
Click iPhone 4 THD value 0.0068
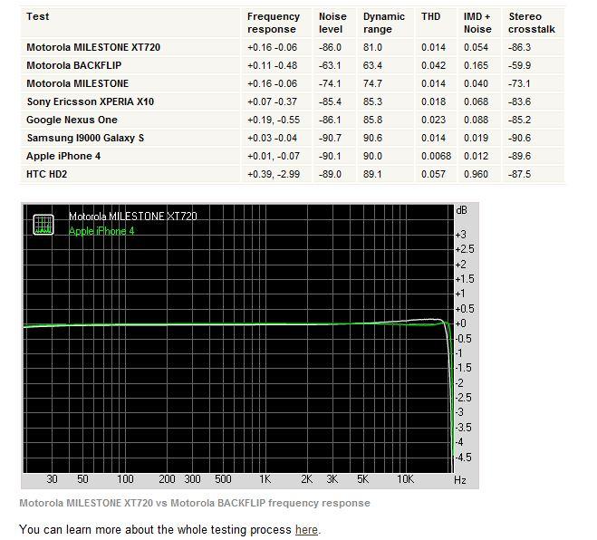(436, 156)
